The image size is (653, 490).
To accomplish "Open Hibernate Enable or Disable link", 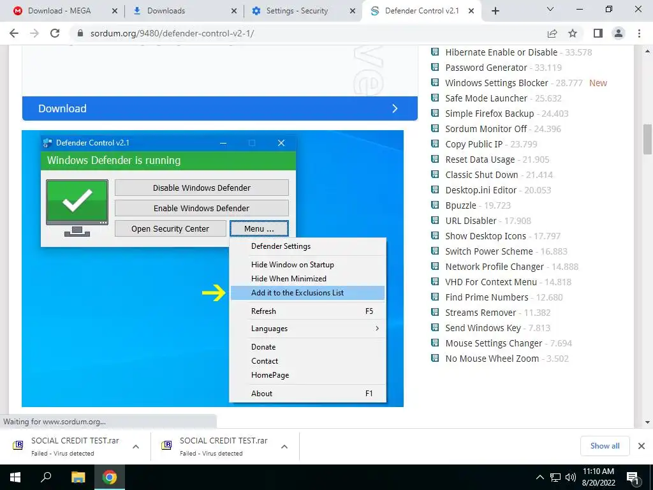I will (x=501, y=52).
